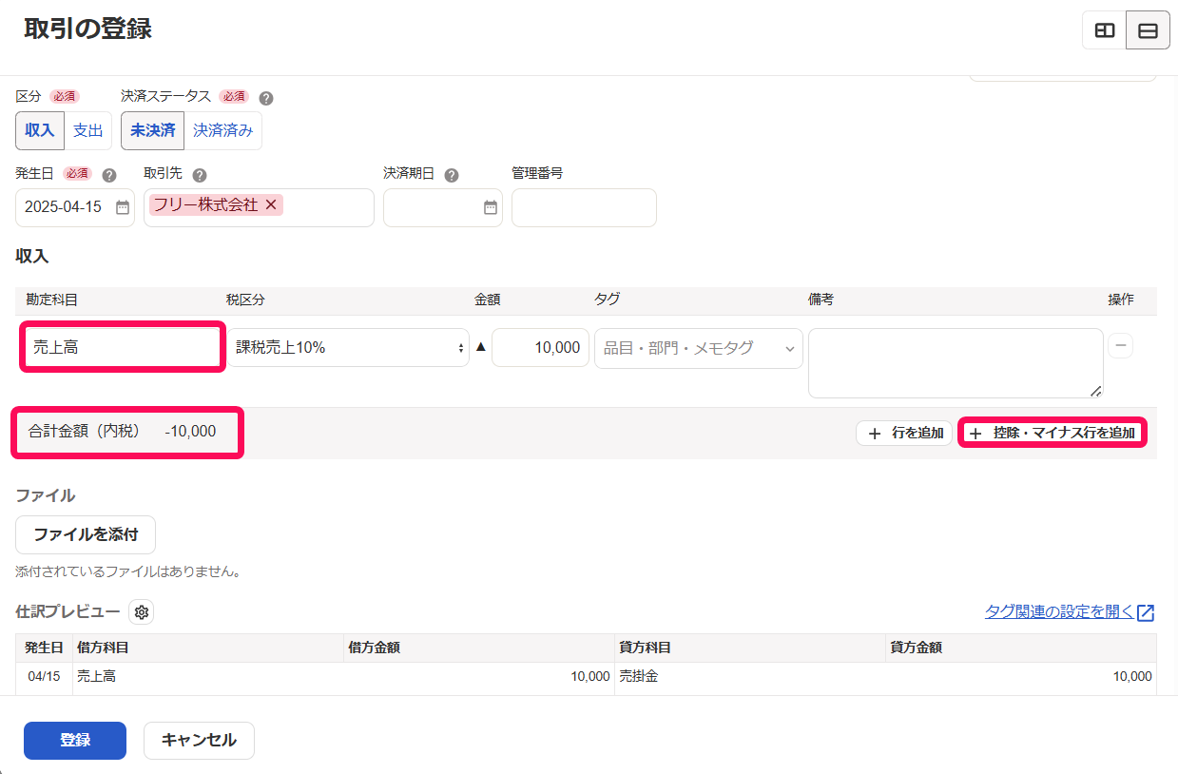This screenshot has width=1178, height=774.
Task: Open help icon next to 取引先
Action: point(200,175)
